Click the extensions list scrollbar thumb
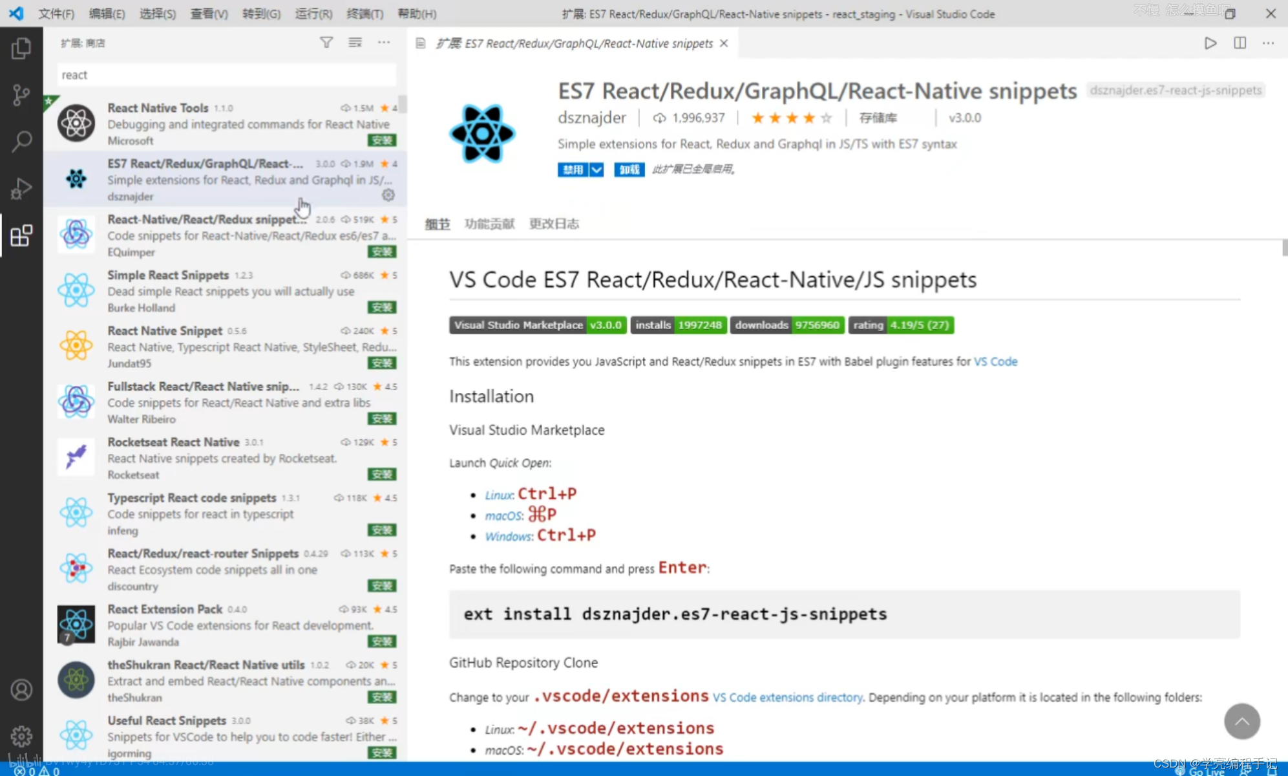Viewport: 1288px width, 776px height. 403,103
